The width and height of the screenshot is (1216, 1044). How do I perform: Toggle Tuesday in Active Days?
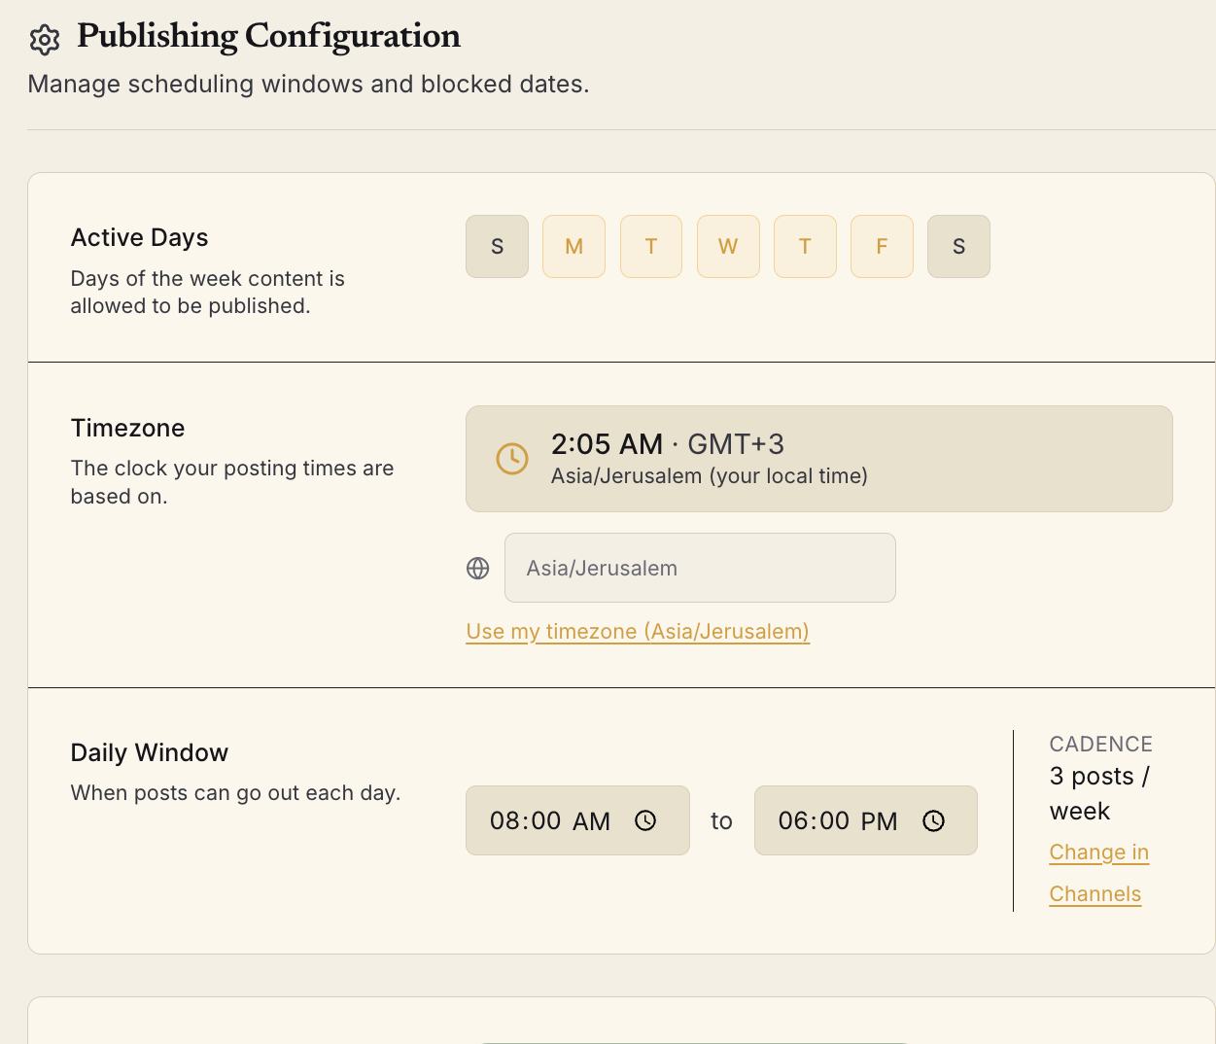pos(651,246)
